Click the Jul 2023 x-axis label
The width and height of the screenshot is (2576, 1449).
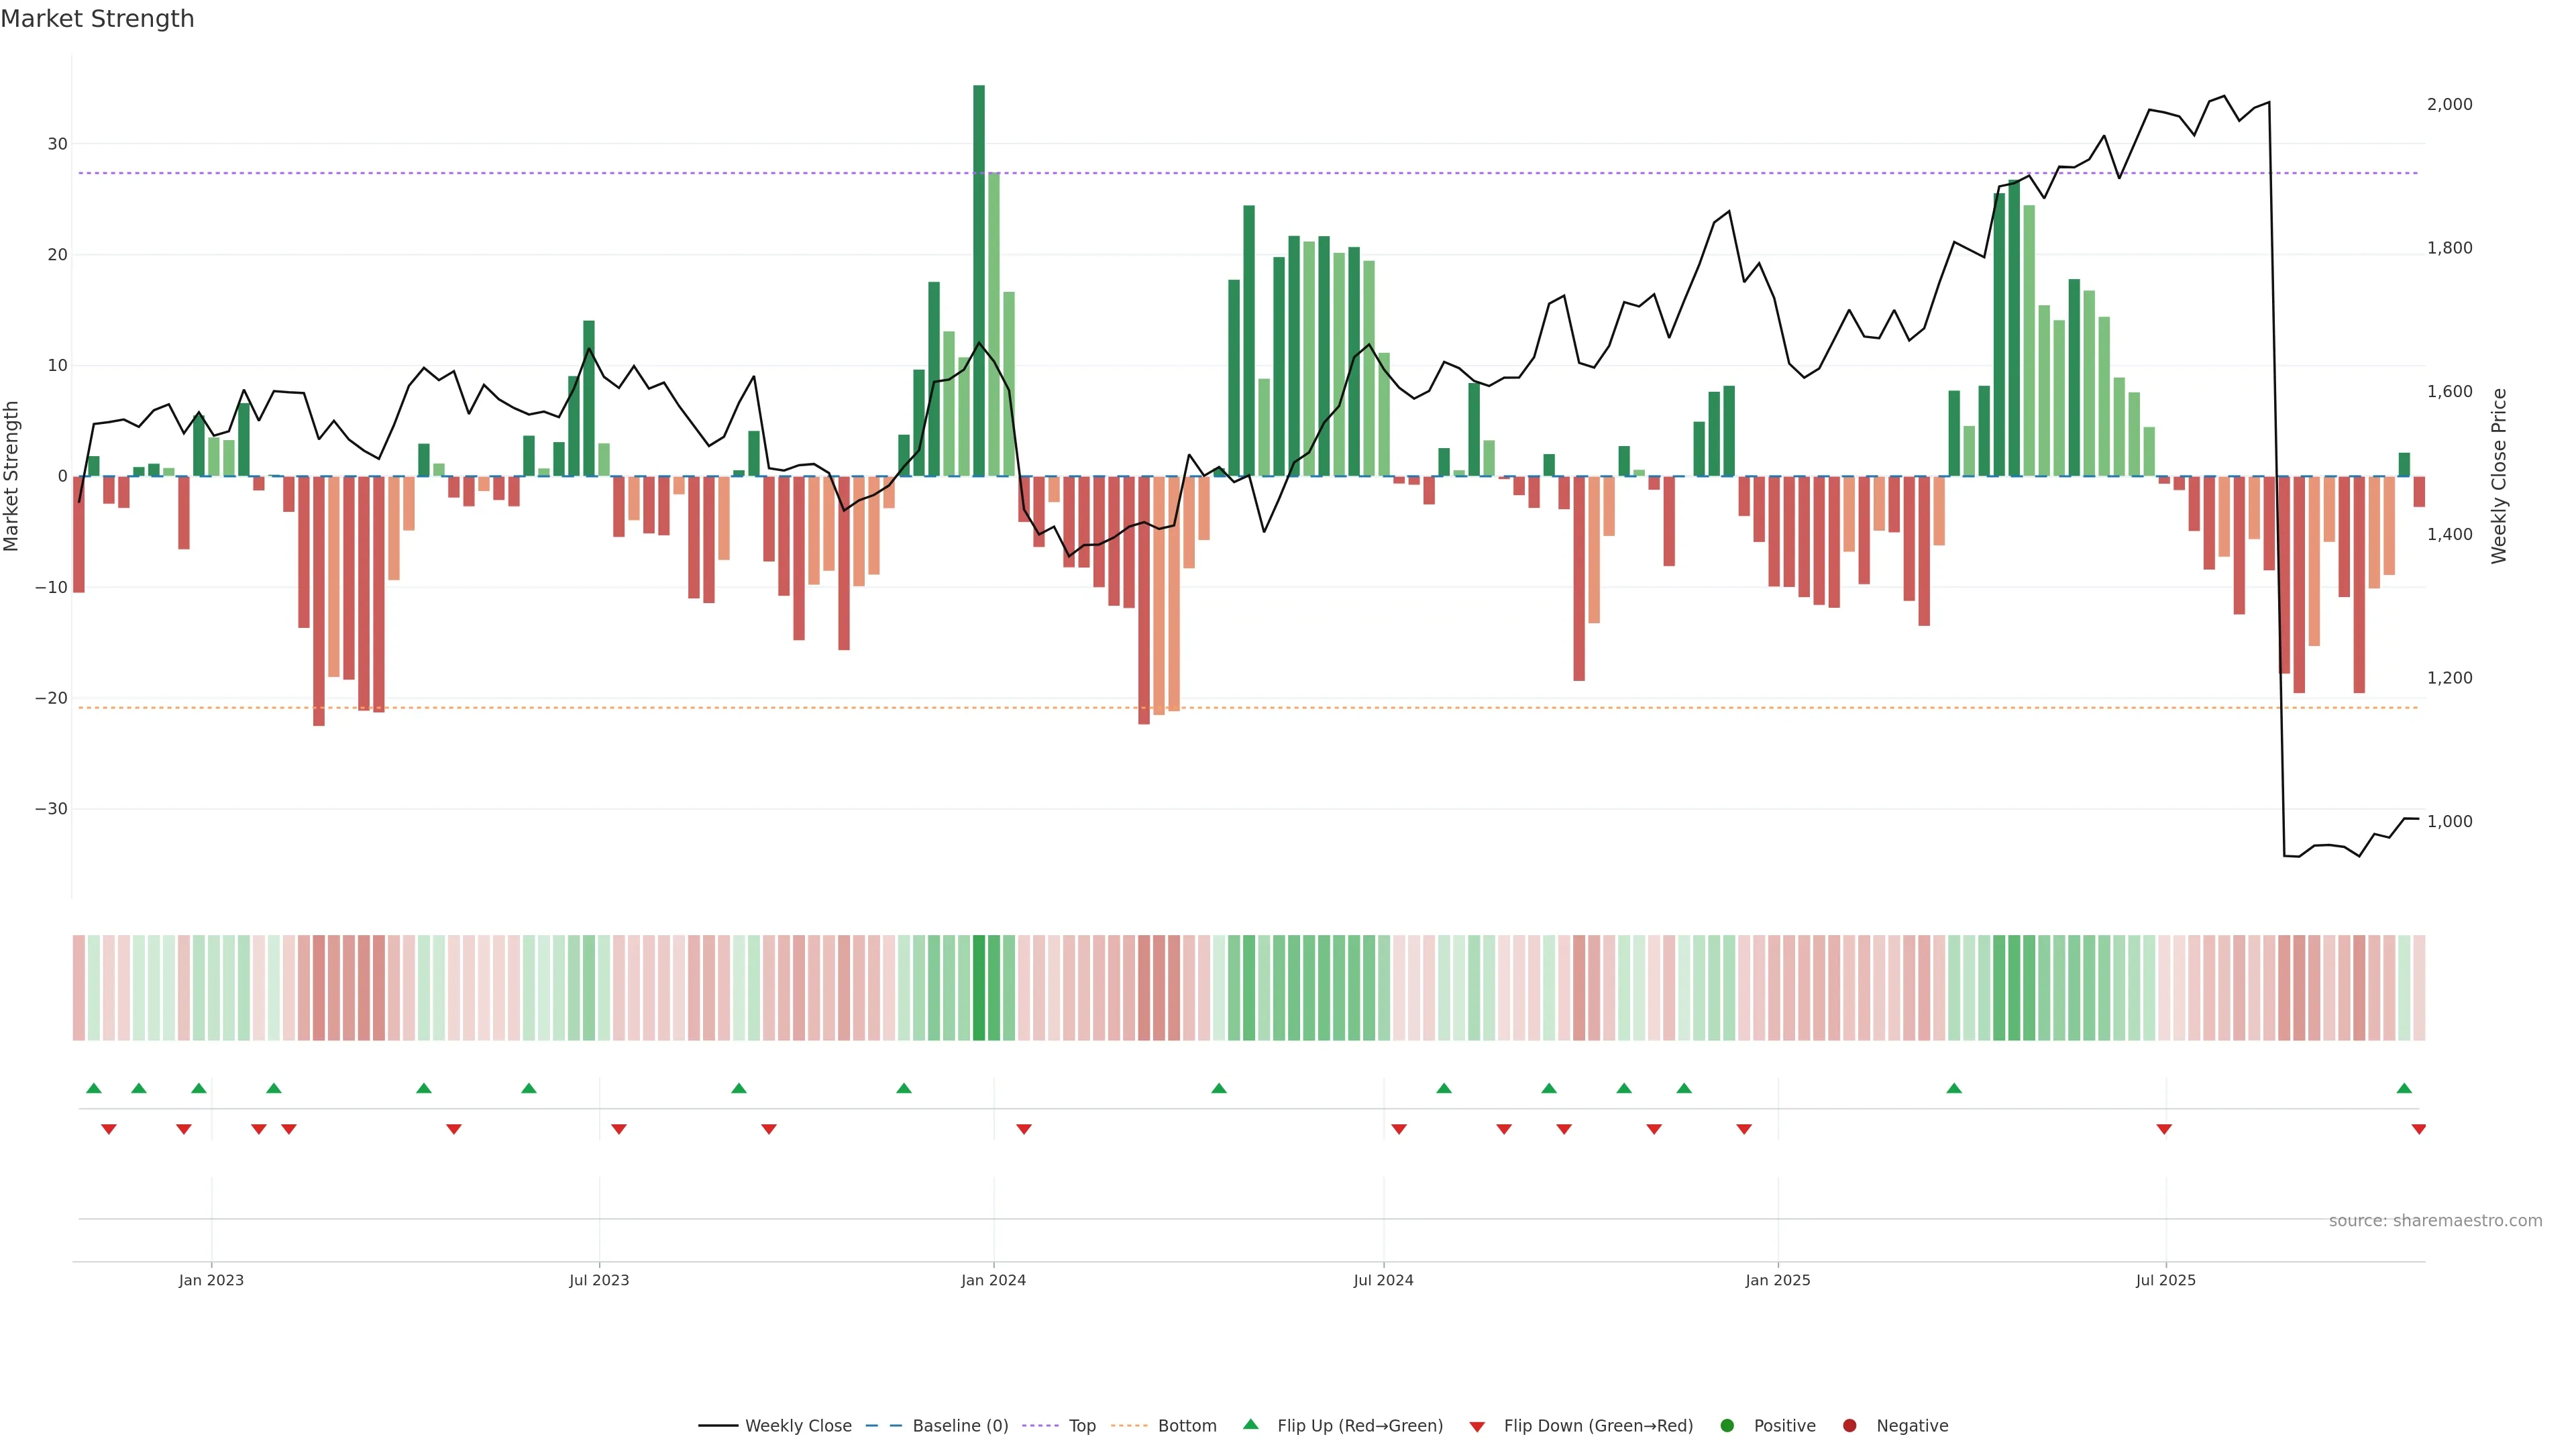(599, 1280)
